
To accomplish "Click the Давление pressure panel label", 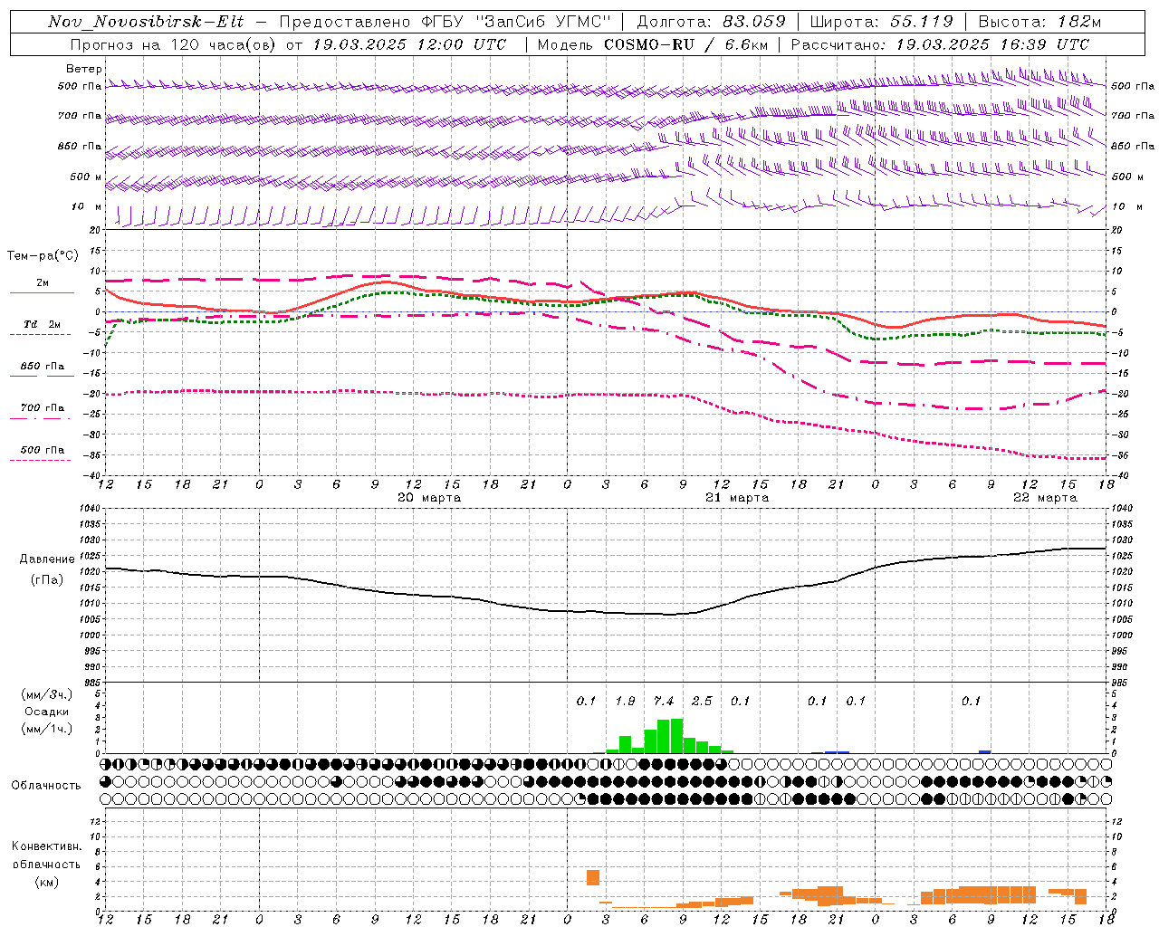I will tap(46, 559).
